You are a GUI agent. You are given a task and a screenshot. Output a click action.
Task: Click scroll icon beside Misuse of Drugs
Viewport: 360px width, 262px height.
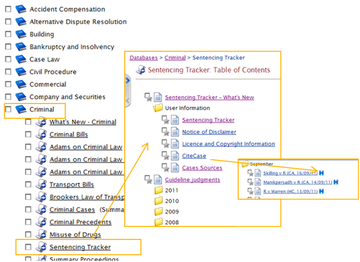(41, 234)
